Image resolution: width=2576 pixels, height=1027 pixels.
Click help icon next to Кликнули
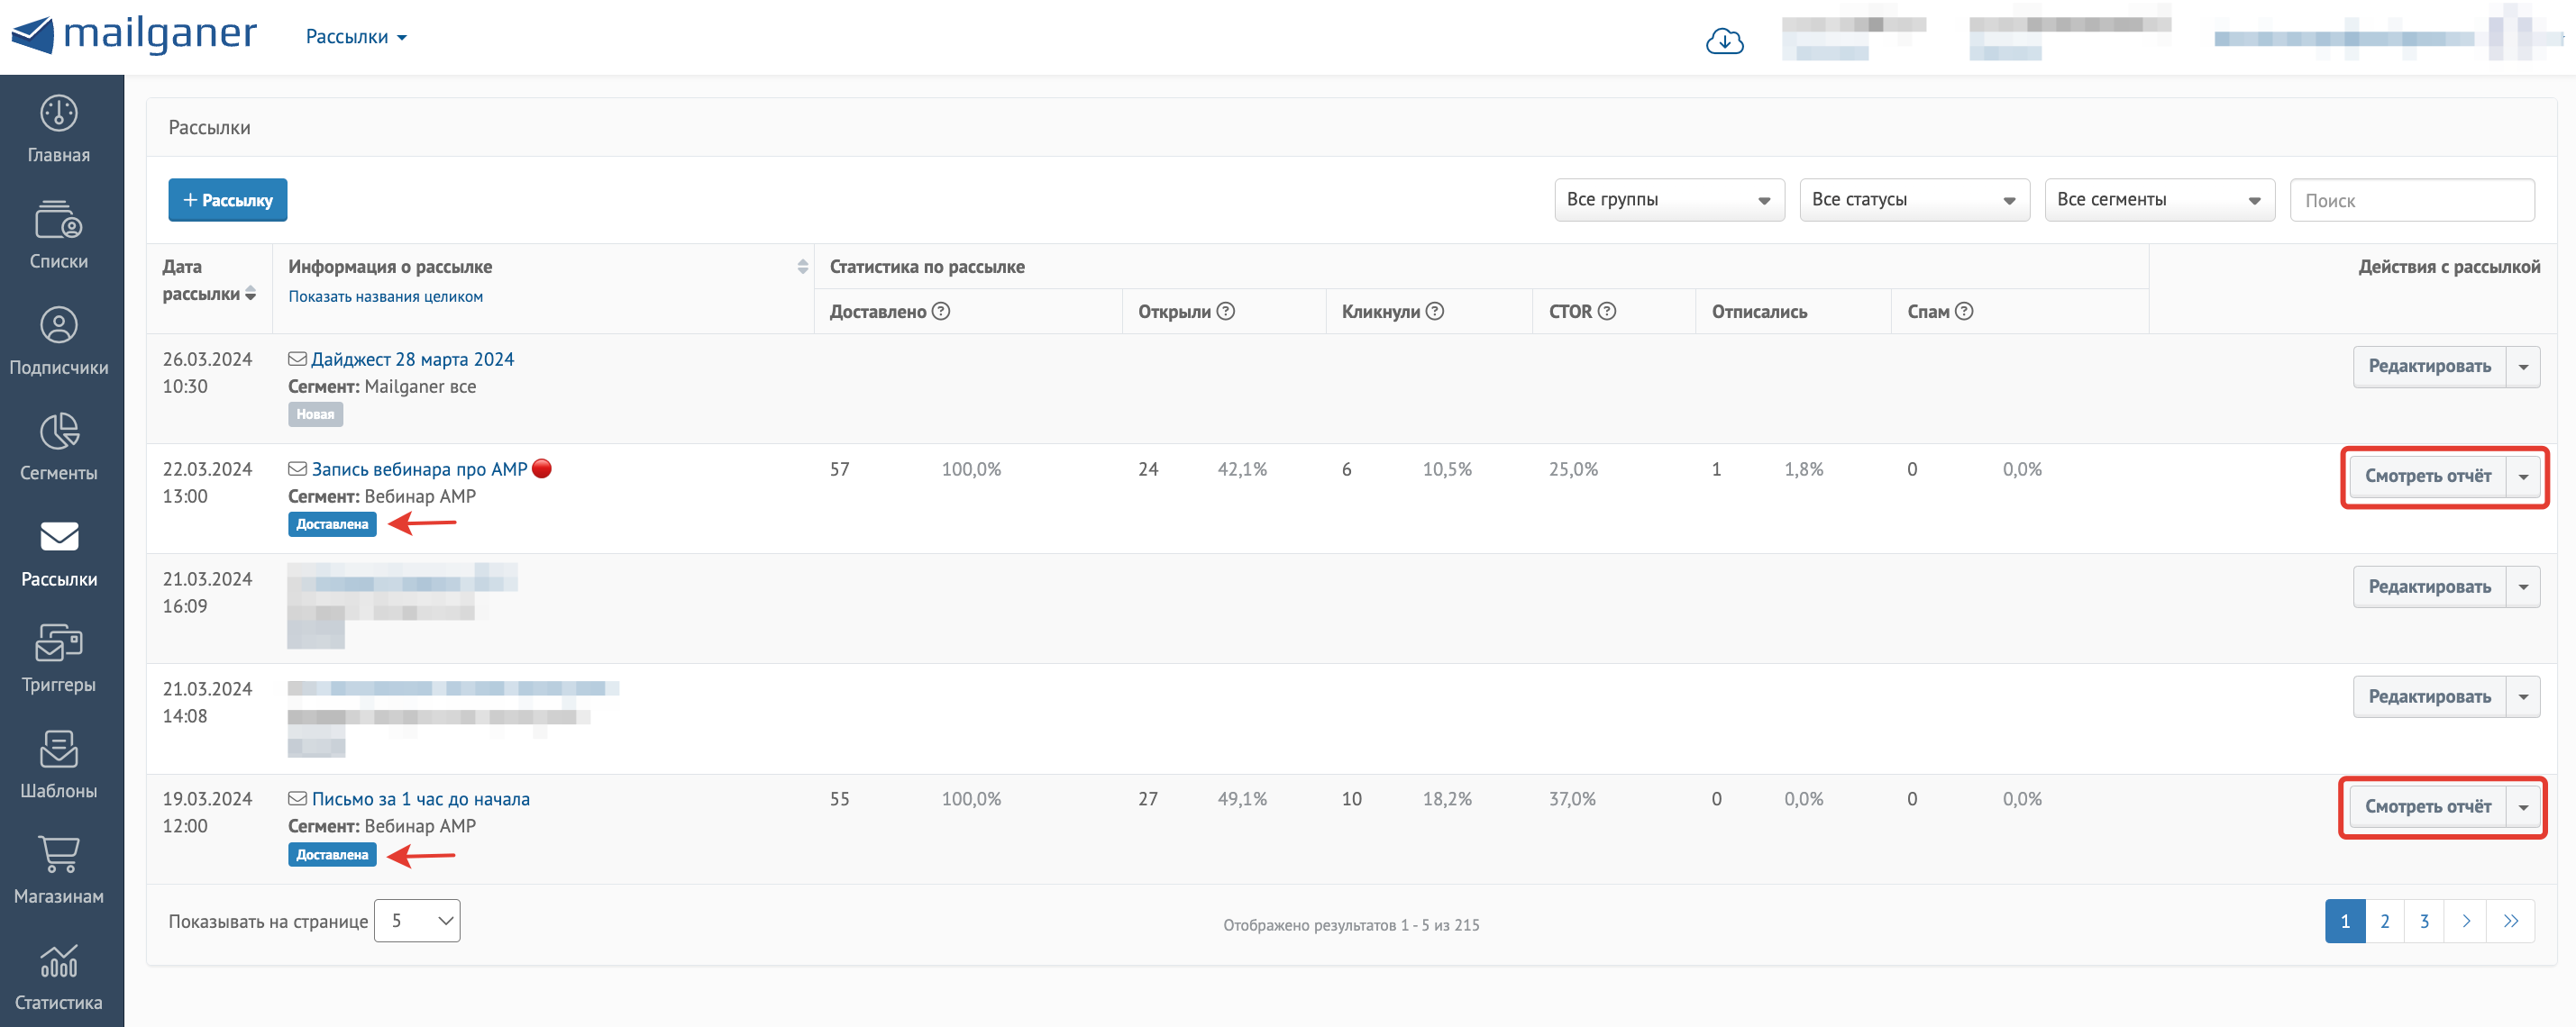(x=1435, y=311)
